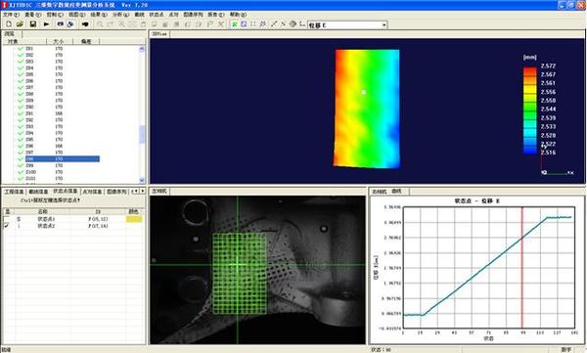Click the black Play arrow toolbar icon
The height and width of the screenshot is (353, 587).
pos(46,24)
